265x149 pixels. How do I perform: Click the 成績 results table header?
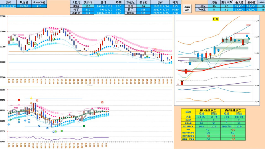click(188, 112)
